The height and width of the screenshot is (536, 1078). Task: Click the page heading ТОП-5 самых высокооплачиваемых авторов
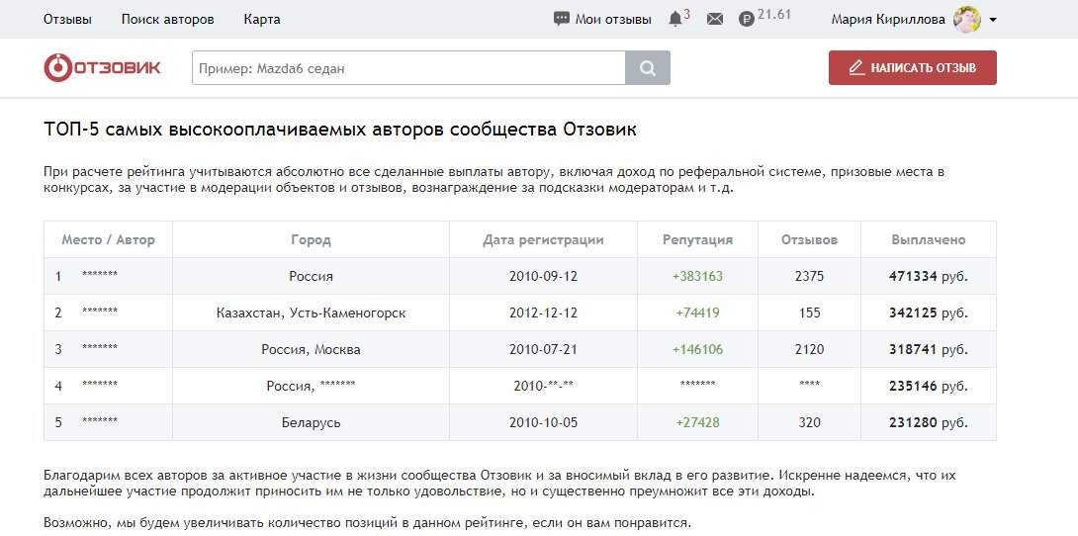pos(339,130)
